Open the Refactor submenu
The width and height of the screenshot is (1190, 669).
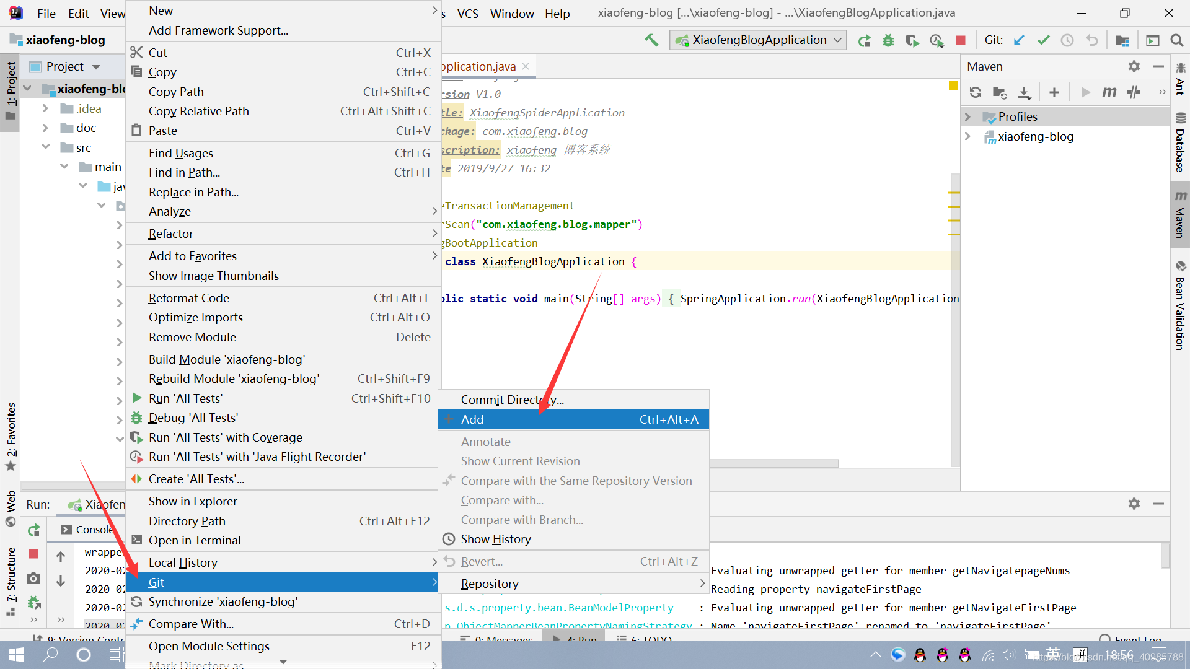coord(283,234)
